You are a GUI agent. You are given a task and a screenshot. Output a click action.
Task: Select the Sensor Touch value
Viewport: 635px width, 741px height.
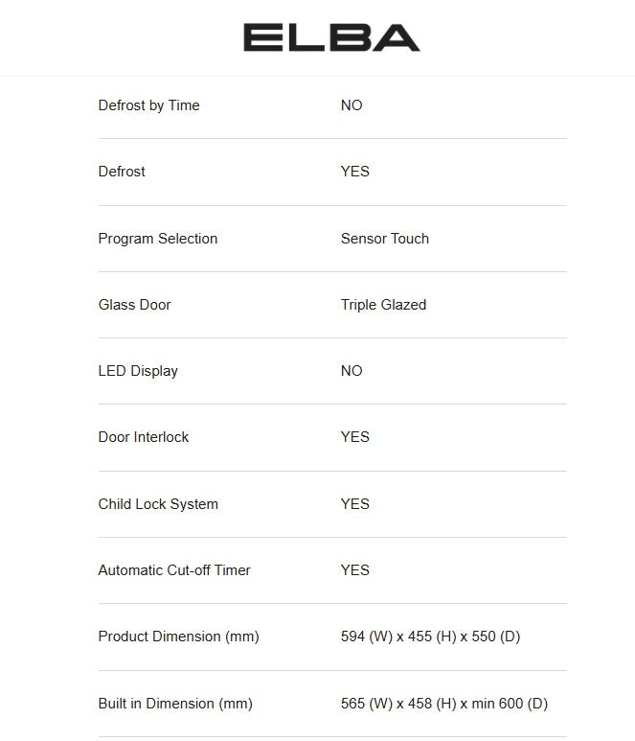point(384,239)
